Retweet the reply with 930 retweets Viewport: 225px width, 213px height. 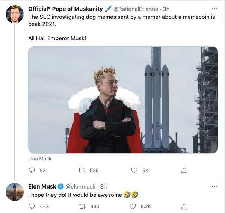point(82,206)
